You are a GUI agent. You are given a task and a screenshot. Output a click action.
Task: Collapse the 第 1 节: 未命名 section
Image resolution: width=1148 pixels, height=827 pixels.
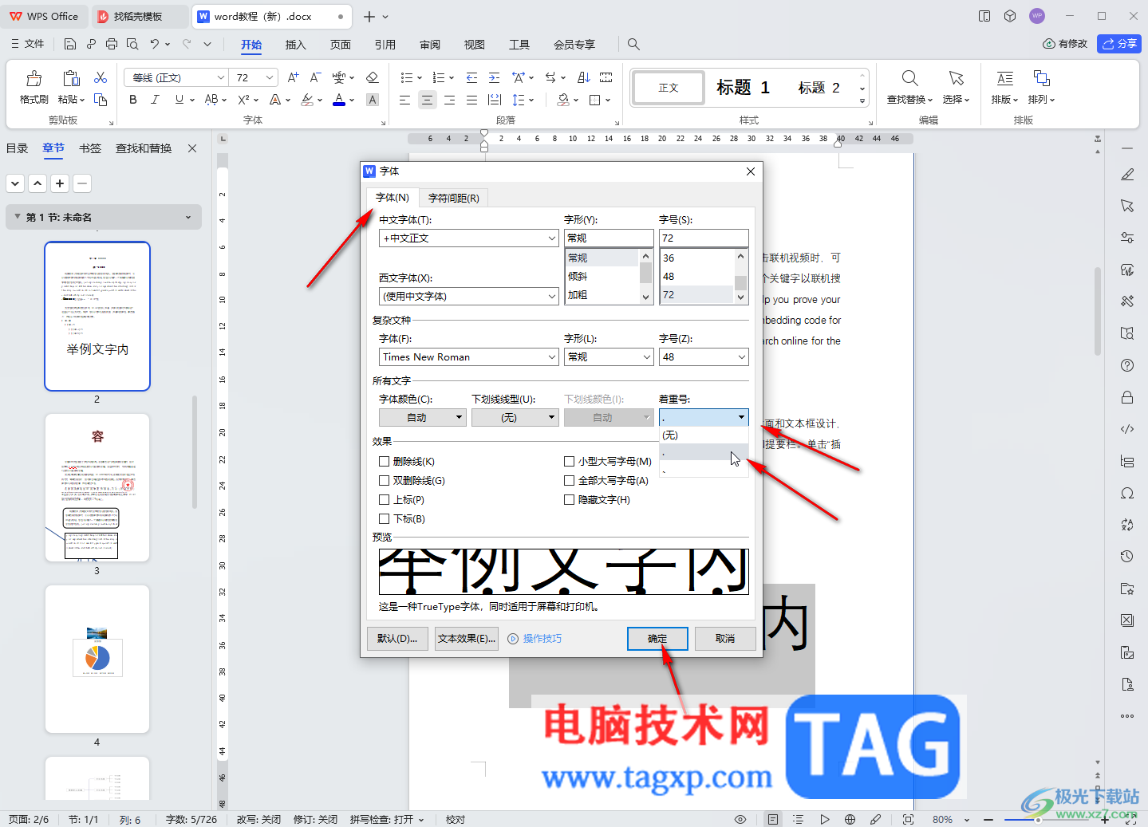[18, 217]
